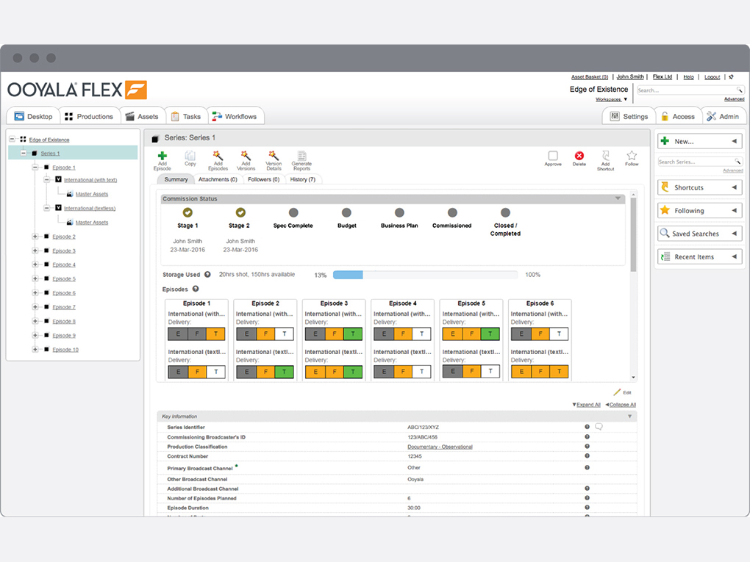Collapse the Edge of Existence tree node
The width and height of the screenshot is (750, 562).
tap(12, 139)
